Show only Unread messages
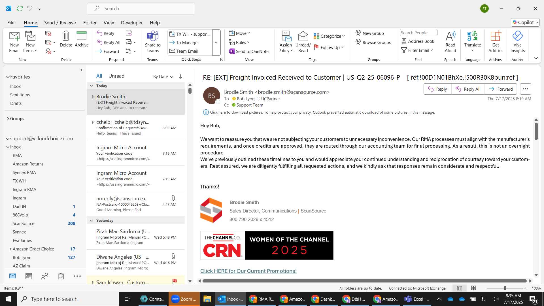This screenshot has height=306, width=544. pos(116,76)
